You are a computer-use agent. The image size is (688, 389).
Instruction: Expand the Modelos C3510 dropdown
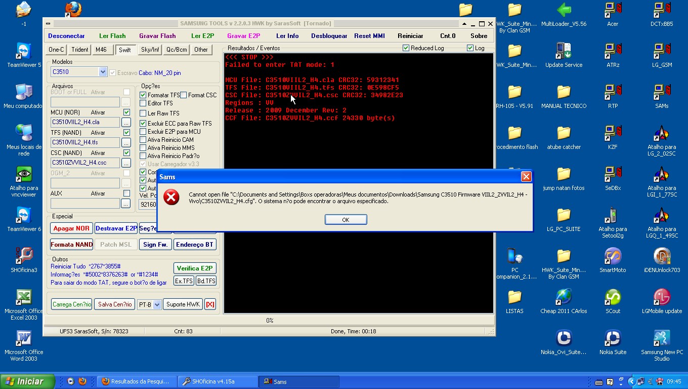tap(103, 72)
